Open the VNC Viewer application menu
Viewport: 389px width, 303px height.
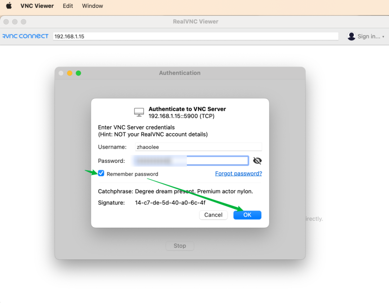[x=37, y=6]
